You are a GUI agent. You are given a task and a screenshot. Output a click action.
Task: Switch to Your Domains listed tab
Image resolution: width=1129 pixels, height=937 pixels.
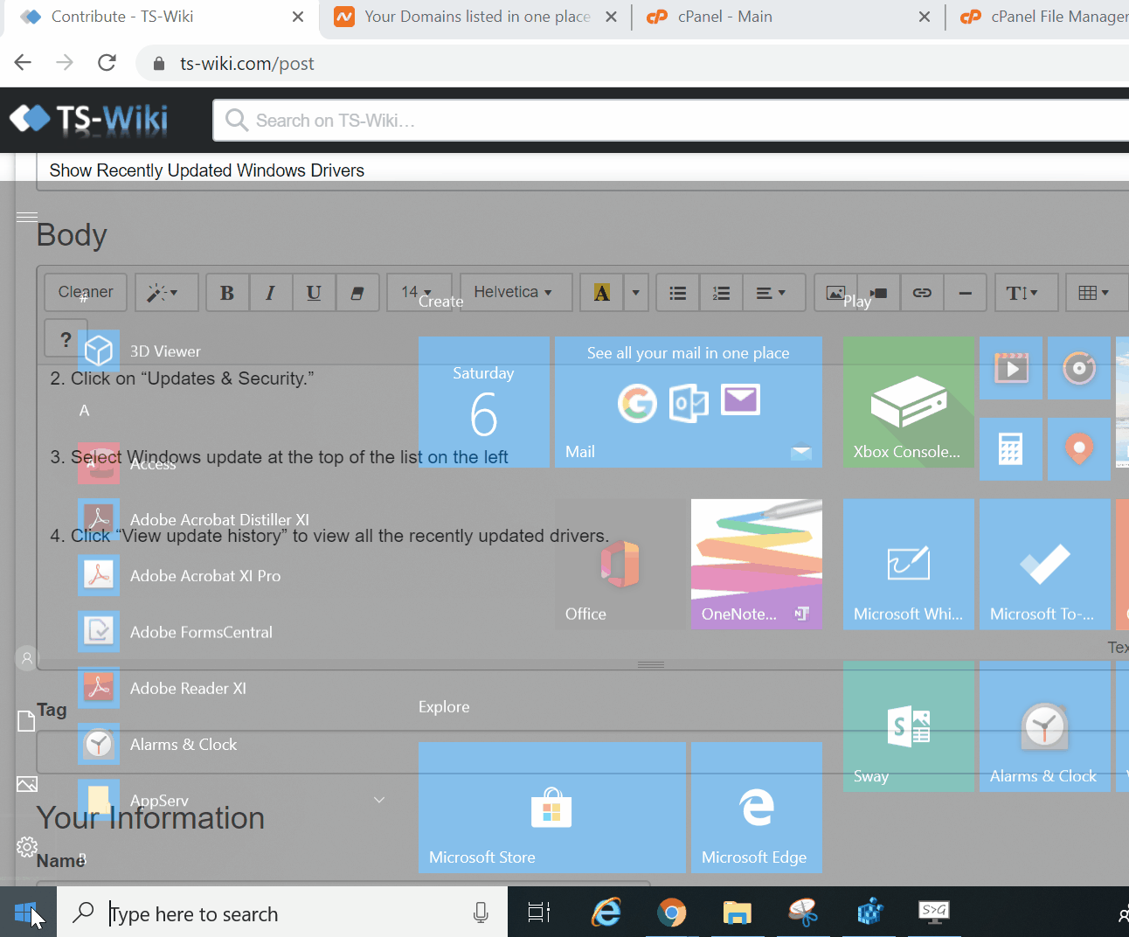coord(476,17)
